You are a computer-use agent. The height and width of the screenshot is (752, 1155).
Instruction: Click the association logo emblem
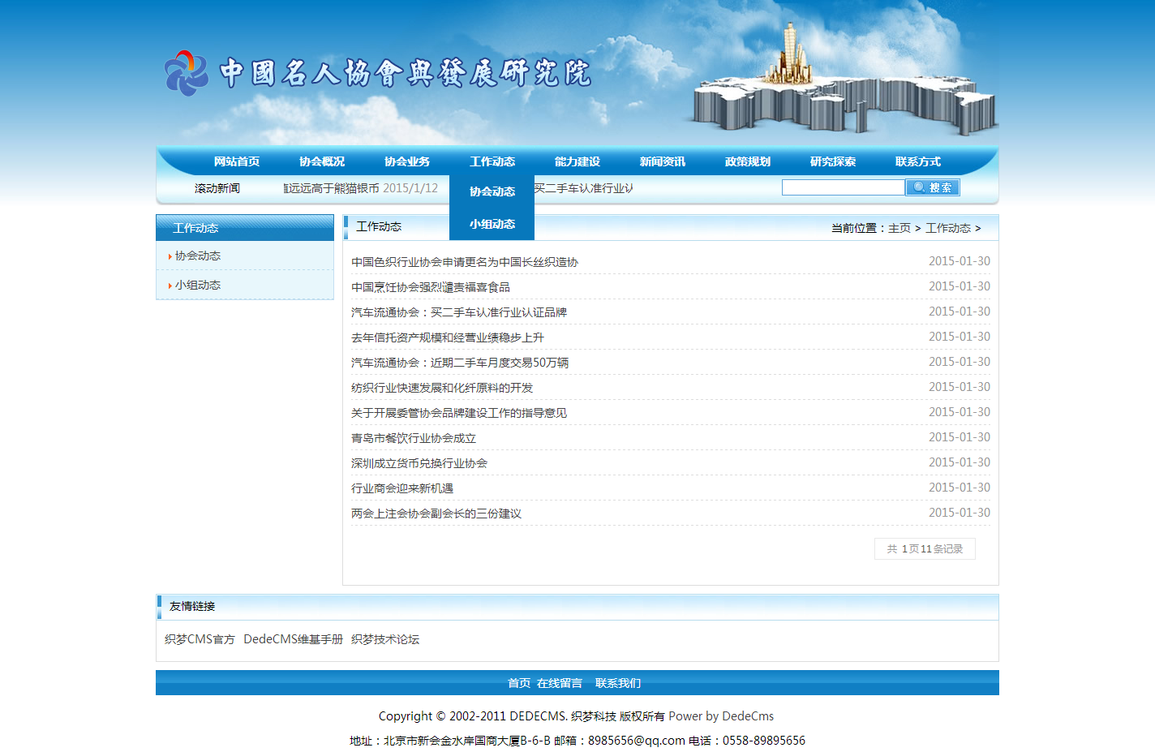coord(187,73)
